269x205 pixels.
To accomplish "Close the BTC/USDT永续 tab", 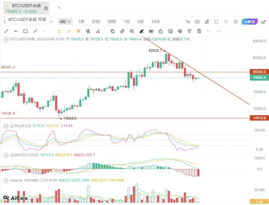I will click(x=46, y=8).
